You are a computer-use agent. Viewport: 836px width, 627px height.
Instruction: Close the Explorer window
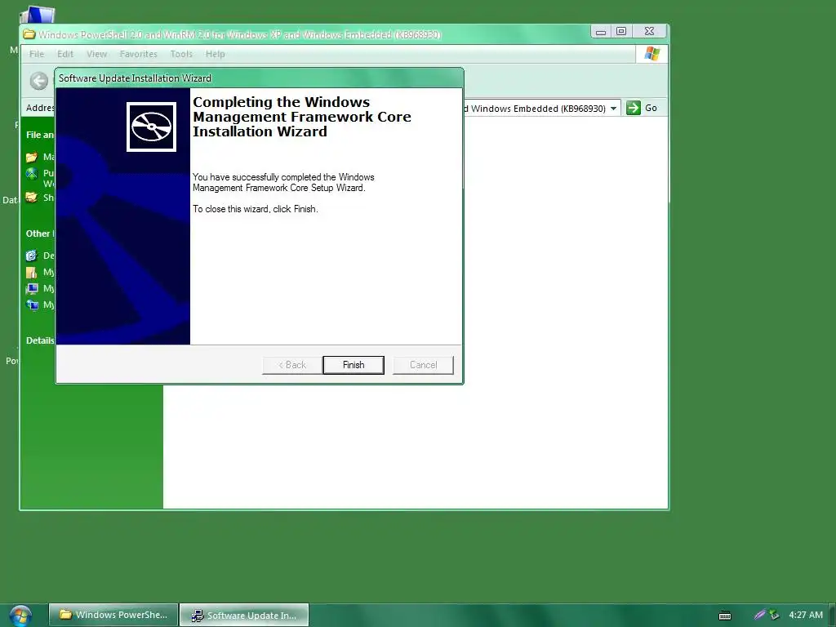pyautogui.click(x=649, y=32)
